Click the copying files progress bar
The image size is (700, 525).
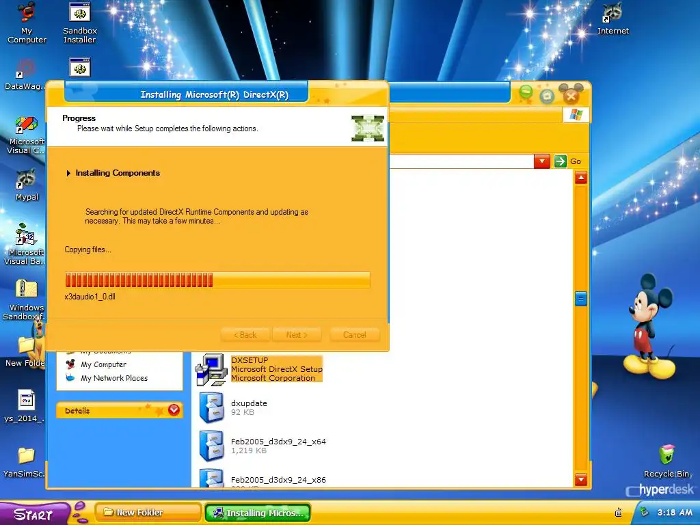(218, 280)
